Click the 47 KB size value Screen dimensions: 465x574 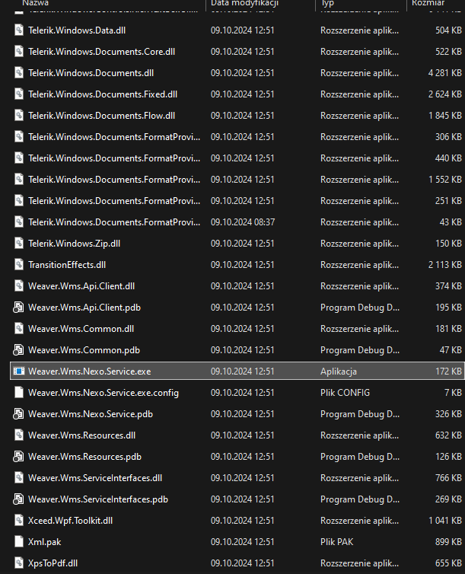[451, 350]
